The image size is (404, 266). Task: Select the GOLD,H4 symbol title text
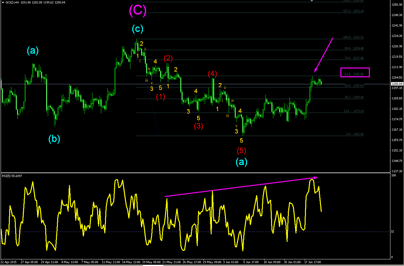coord(12,2)
